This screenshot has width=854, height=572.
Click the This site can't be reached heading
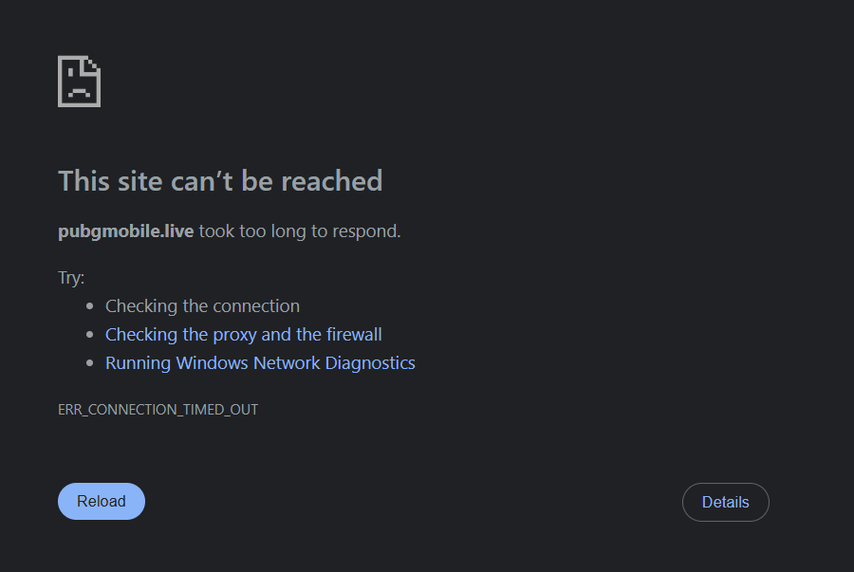(220, 180)
